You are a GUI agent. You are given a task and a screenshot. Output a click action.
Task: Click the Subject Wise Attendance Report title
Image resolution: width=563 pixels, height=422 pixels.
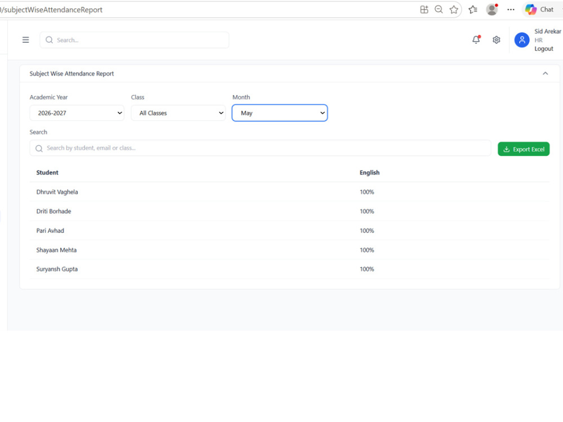coord(72,74)
